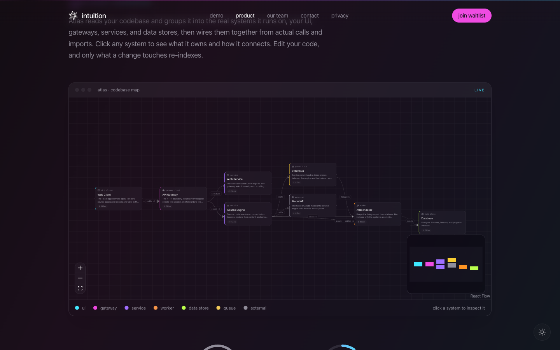The height and width of the screenshot is (350, 560).
Task: Click the gray Model API block in minimap
Action: (451, 266)
